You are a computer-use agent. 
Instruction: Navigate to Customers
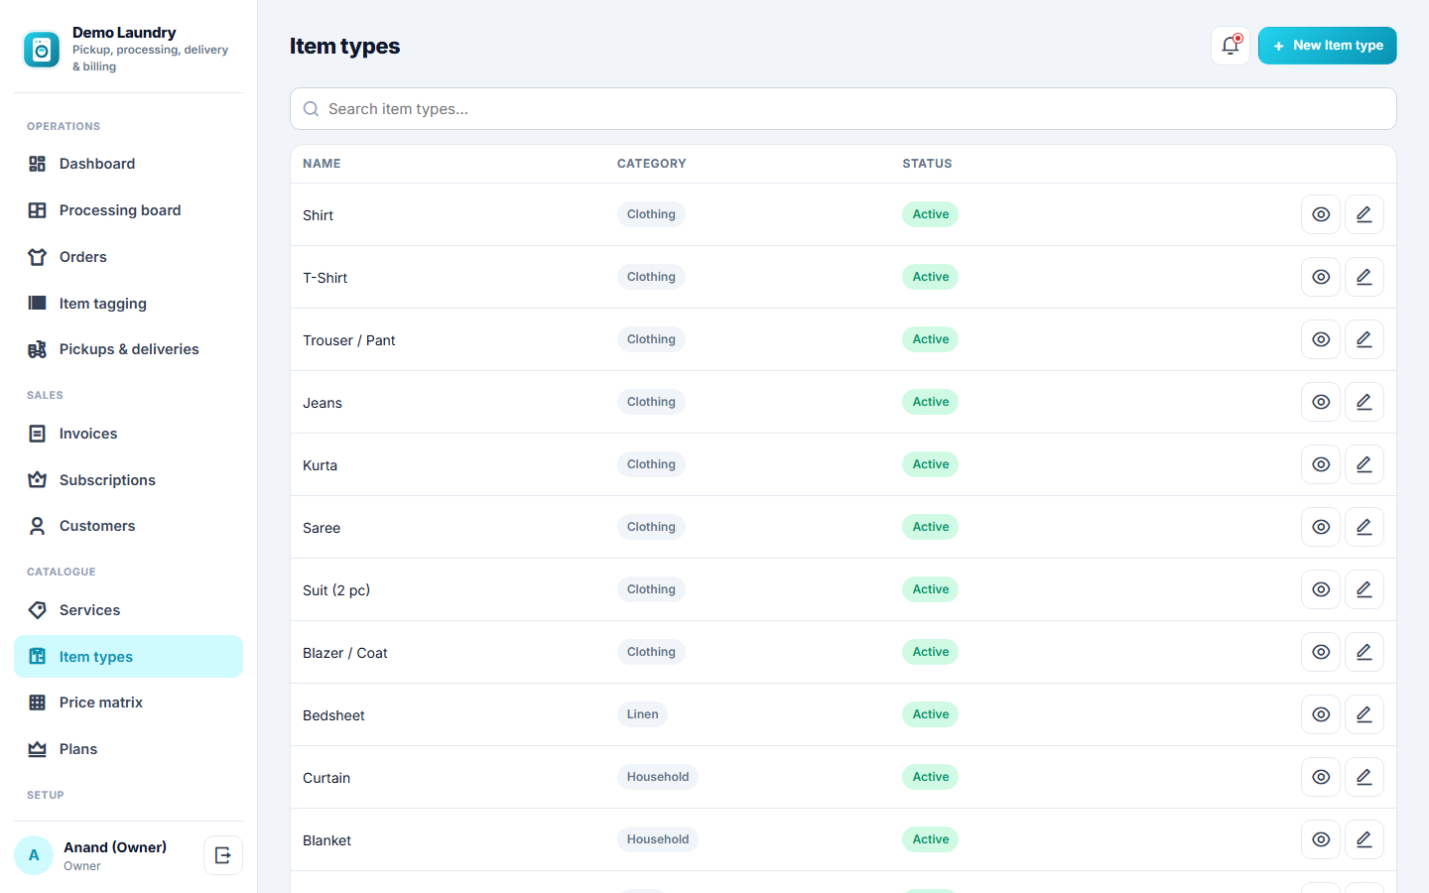pos(128,526)
